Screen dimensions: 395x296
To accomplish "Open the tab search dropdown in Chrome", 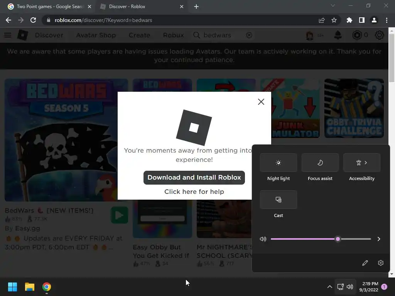I will click(x=333, y=5).
